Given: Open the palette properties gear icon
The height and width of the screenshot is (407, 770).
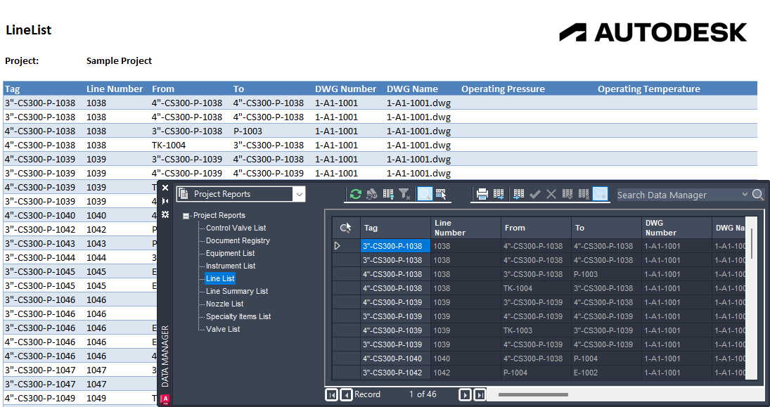Looking at the screenshot, I should (x=165, y=214).
